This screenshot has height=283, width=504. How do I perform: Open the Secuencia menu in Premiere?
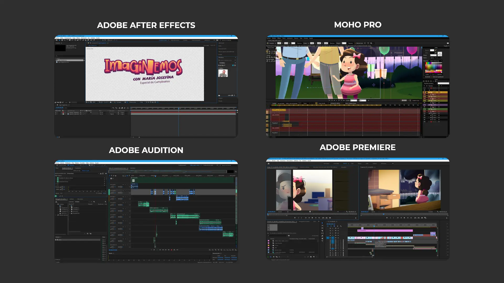click(x=283, y=161)
